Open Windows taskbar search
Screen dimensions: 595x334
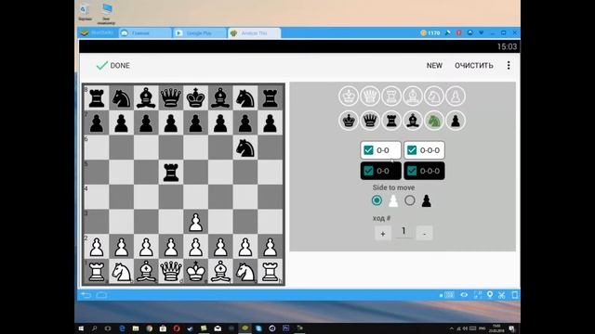click(94, 328)
